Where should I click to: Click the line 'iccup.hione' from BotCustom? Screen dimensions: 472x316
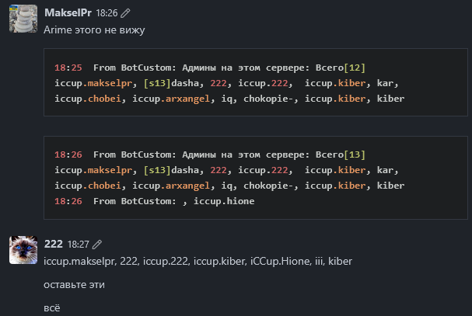pos(155,201)
